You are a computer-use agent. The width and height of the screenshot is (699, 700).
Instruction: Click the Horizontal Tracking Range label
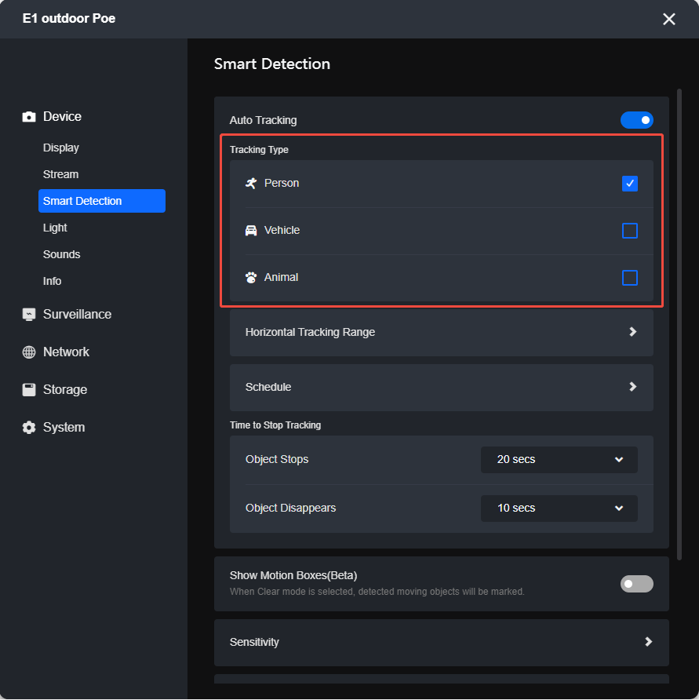pos(310,332)
